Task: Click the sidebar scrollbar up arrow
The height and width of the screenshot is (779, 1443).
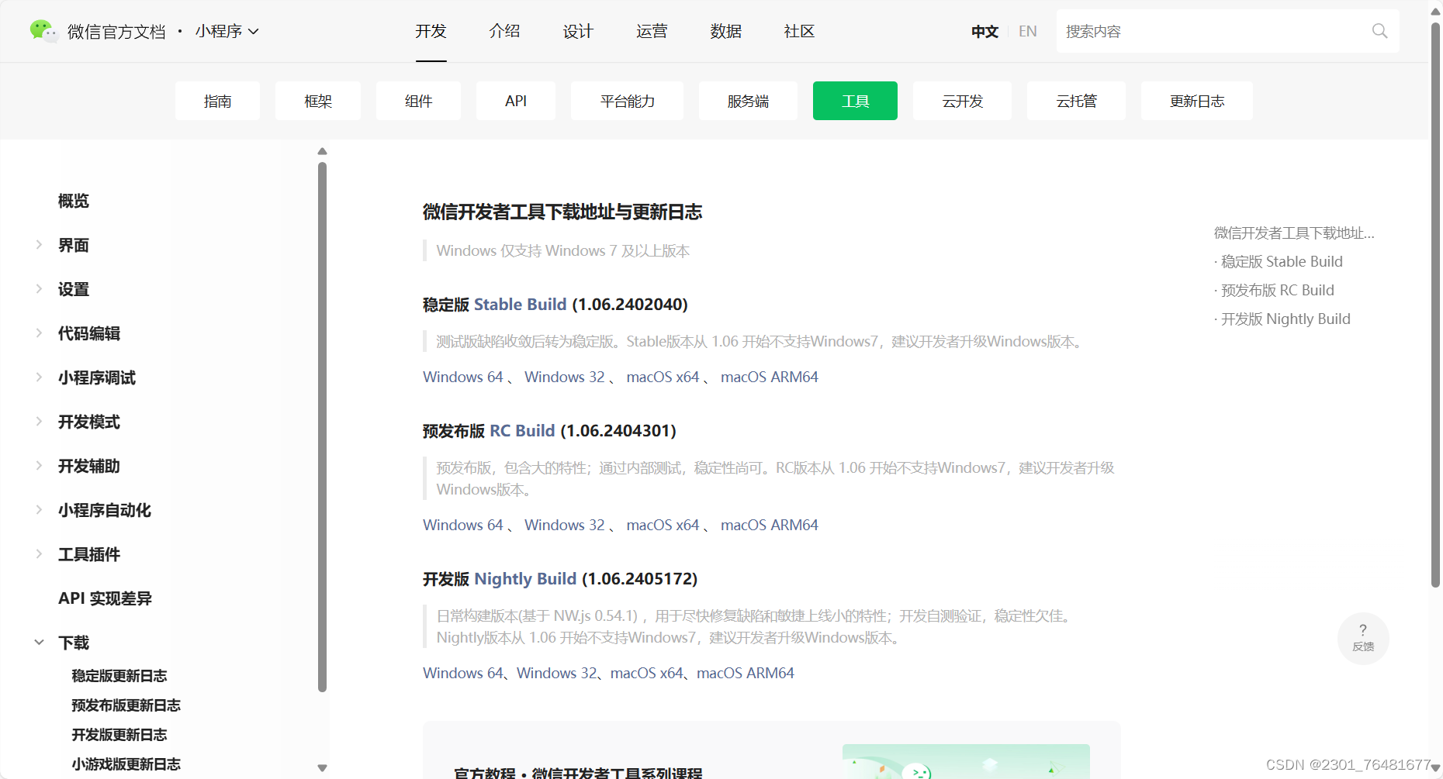Action: (x=322, y=151)
